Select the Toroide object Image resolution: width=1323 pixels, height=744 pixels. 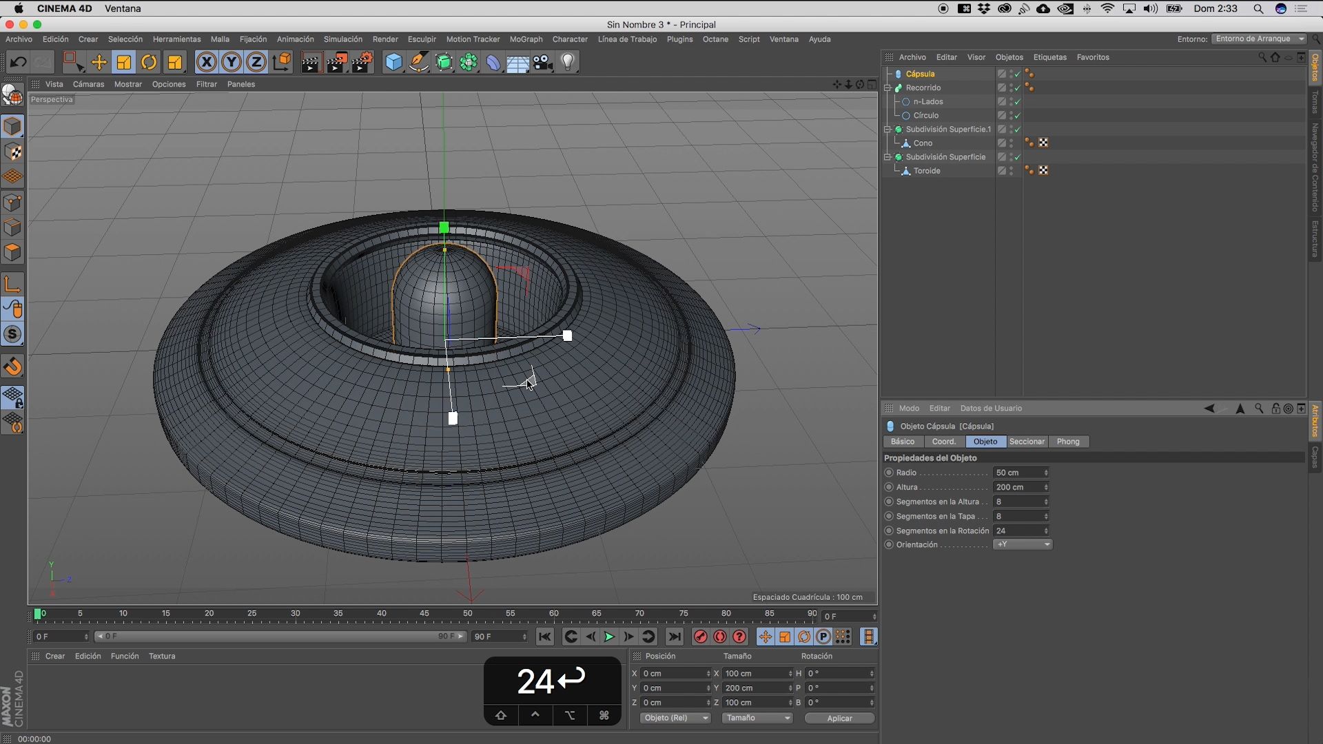927,171
